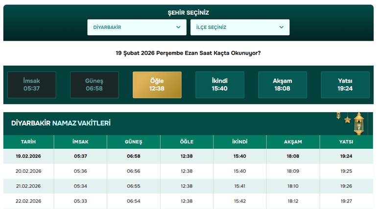377x209 pixels.
Task: Click the chevron arrow in the district selector
Action: [282, 27]
